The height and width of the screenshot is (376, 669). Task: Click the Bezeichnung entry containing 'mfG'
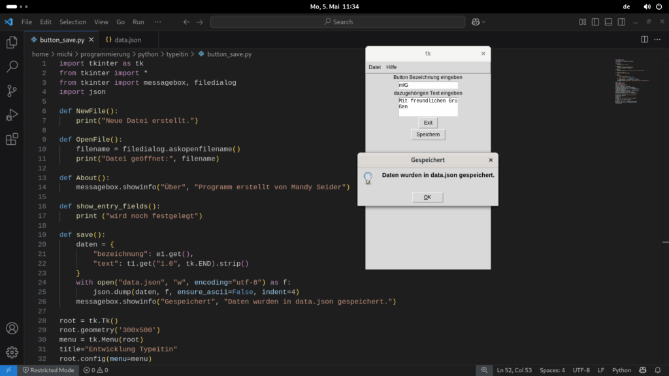428,86
